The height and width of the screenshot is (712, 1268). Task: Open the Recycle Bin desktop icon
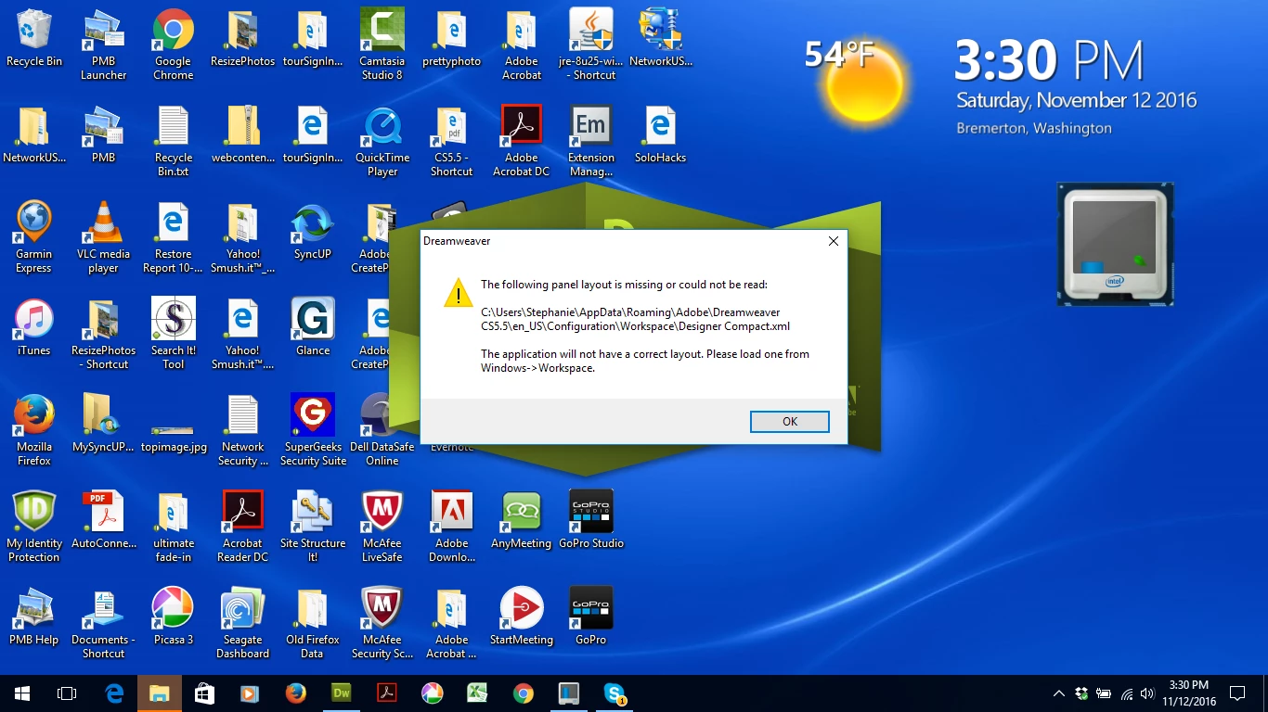click(x=34, y=39)
